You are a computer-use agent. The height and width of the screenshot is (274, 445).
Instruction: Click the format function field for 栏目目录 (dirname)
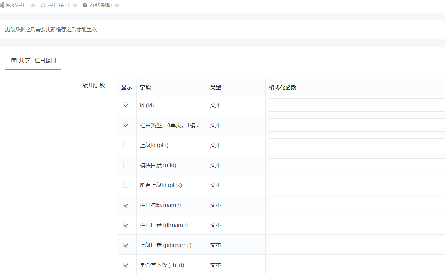click(x=357, y=225)
